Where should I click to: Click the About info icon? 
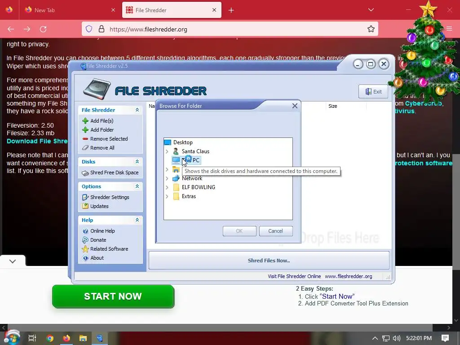(85, 258)
